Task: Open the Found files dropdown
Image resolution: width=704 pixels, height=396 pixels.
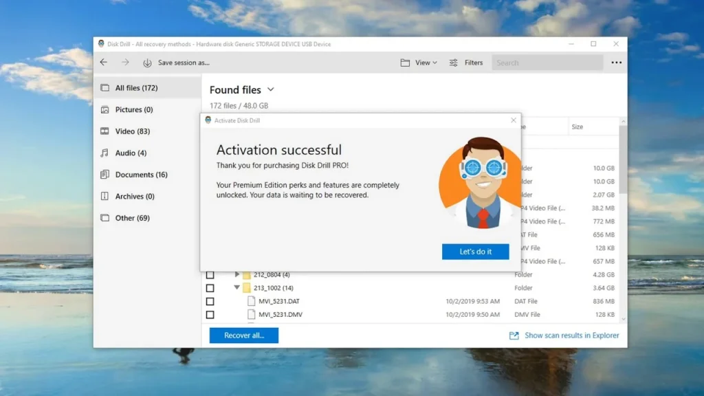Action: (x=270, y=89)
